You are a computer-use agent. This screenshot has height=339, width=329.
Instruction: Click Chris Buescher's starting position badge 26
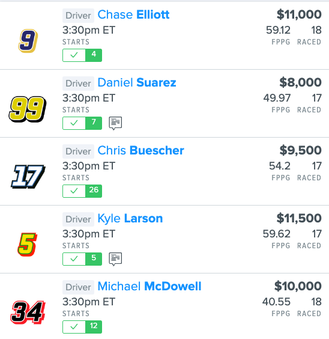click(x=94, y=191)
